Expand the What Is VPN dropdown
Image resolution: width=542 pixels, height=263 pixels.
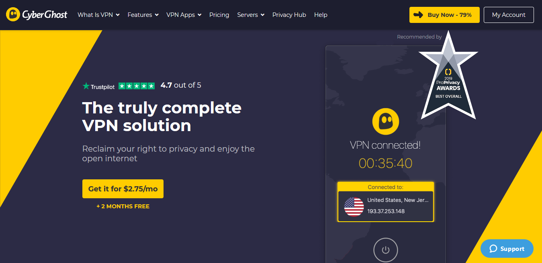coord(98,15)
